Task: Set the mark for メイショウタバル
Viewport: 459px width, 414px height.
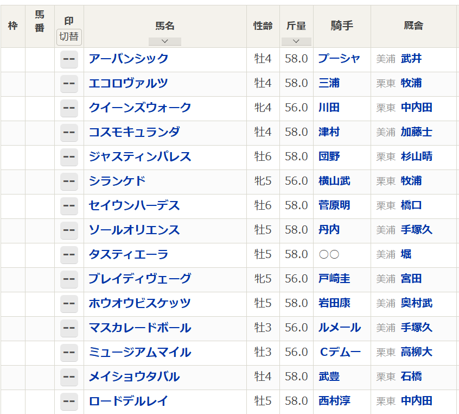Action: click(x=69, y=377)
